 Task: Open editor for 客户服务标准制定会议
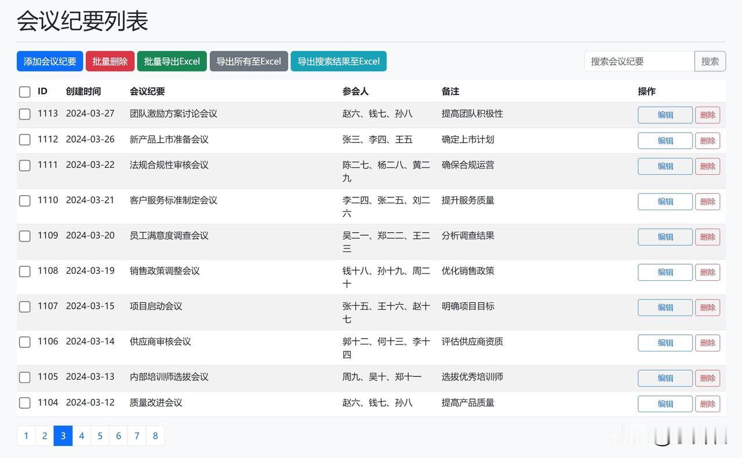pos(665,201)
